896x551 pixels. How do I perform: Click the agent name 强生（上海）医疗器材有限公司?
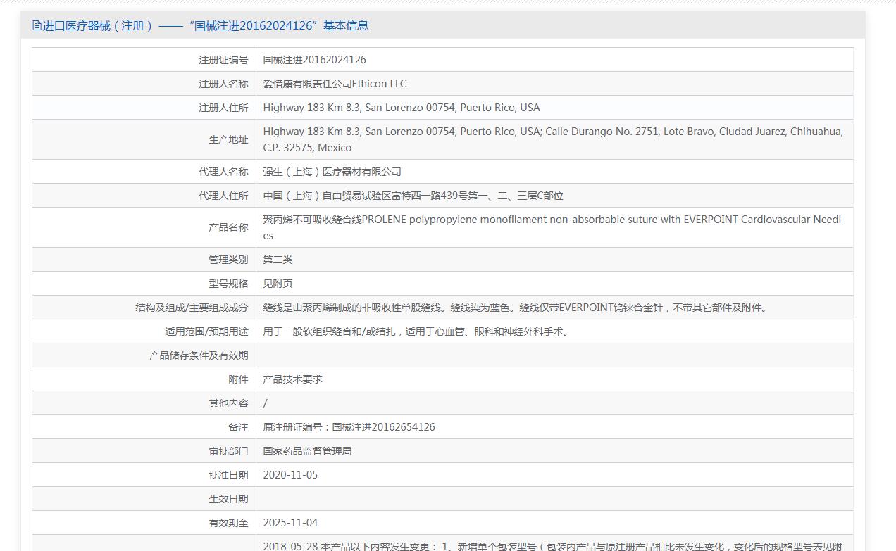[332, 172]
